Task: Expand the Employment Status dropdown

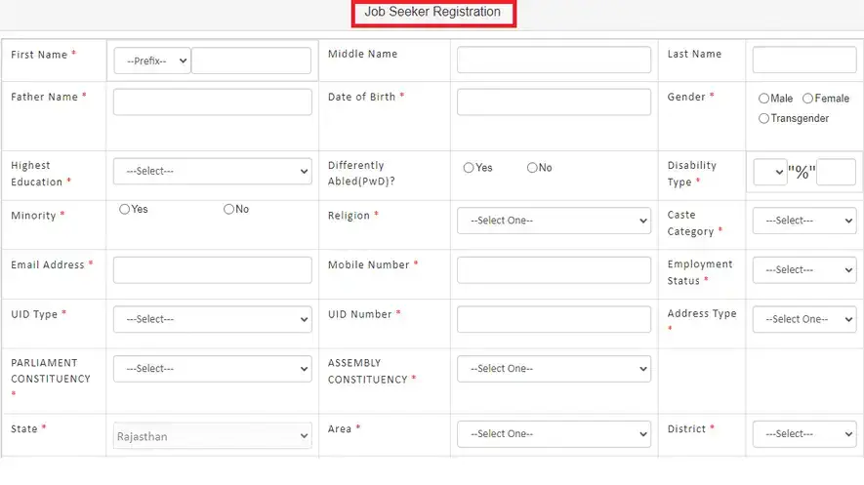Action: tap(804, 269)
